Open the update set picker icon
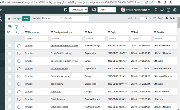This screenshot has width=180, height=110. 66,10
